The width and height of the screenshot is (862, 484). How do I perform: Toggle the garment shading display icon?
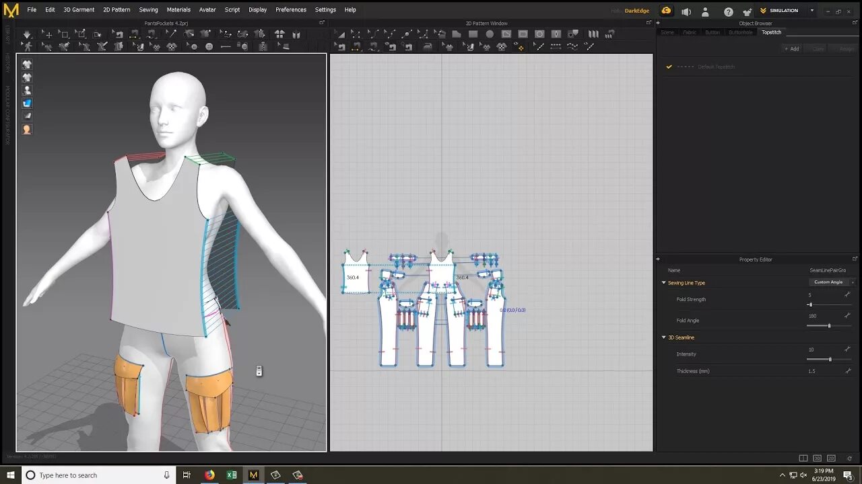(x=27, y=116)
